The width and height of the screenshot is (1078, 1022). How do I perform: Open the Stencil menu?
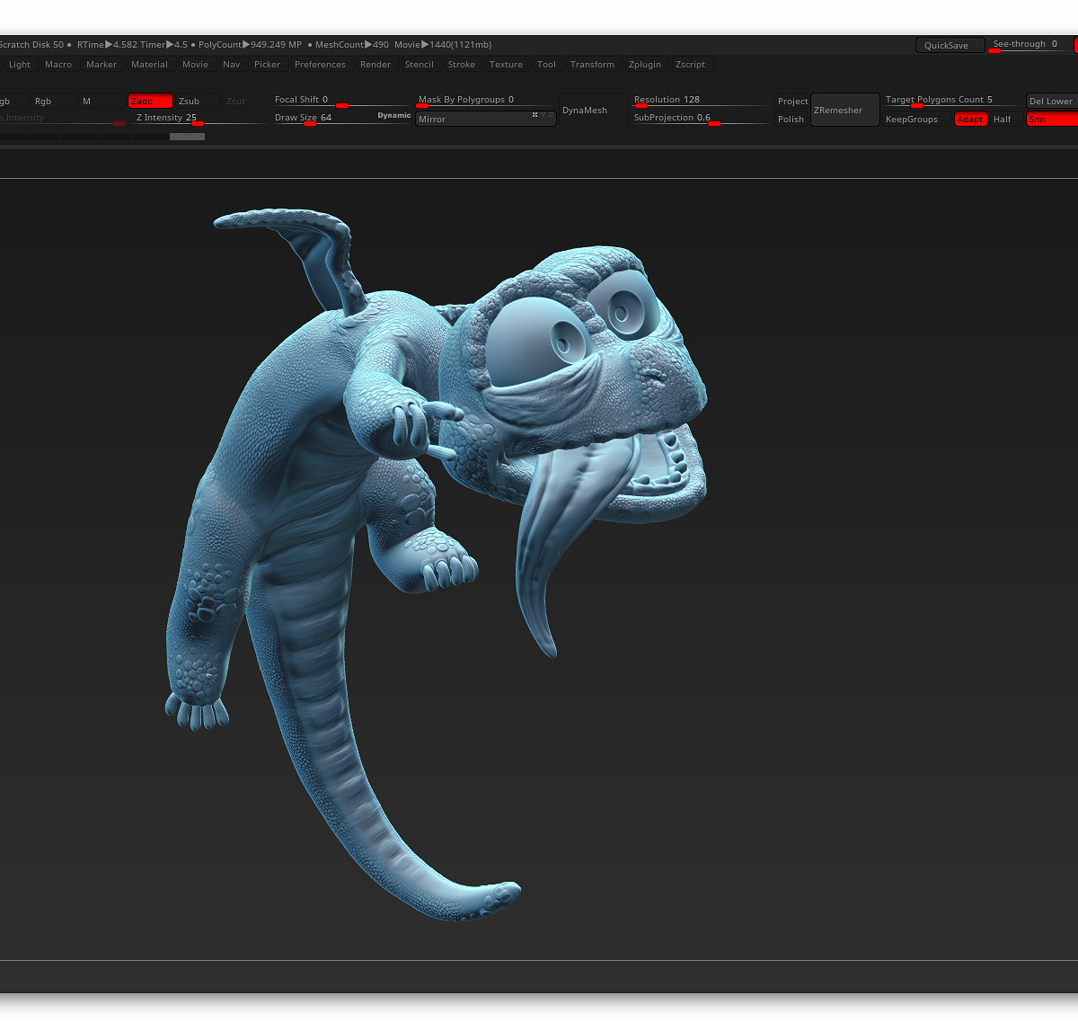click(x=420, y=65)
